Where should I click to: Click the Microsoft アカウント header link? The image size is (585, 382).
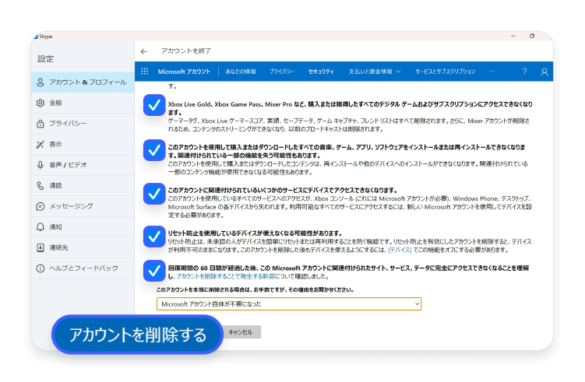coord(184,71)
